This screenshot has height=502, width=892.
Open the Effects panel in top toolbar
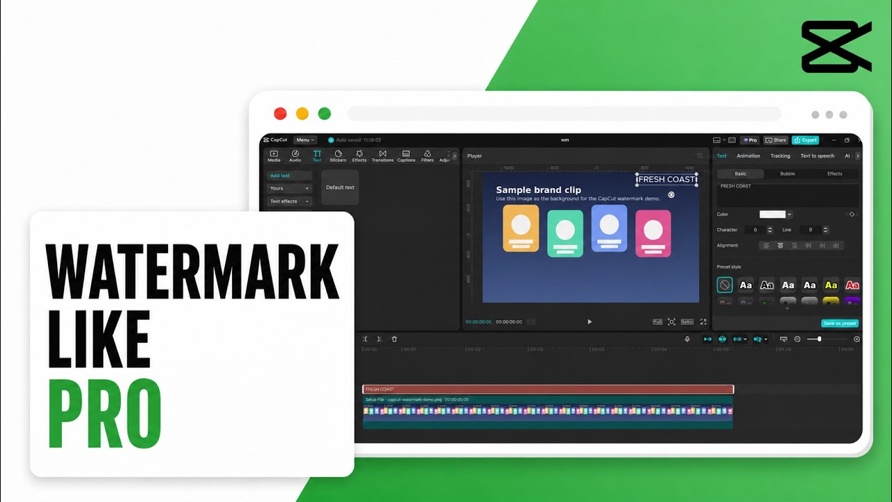pyautogui.click(x=359, y=155)
